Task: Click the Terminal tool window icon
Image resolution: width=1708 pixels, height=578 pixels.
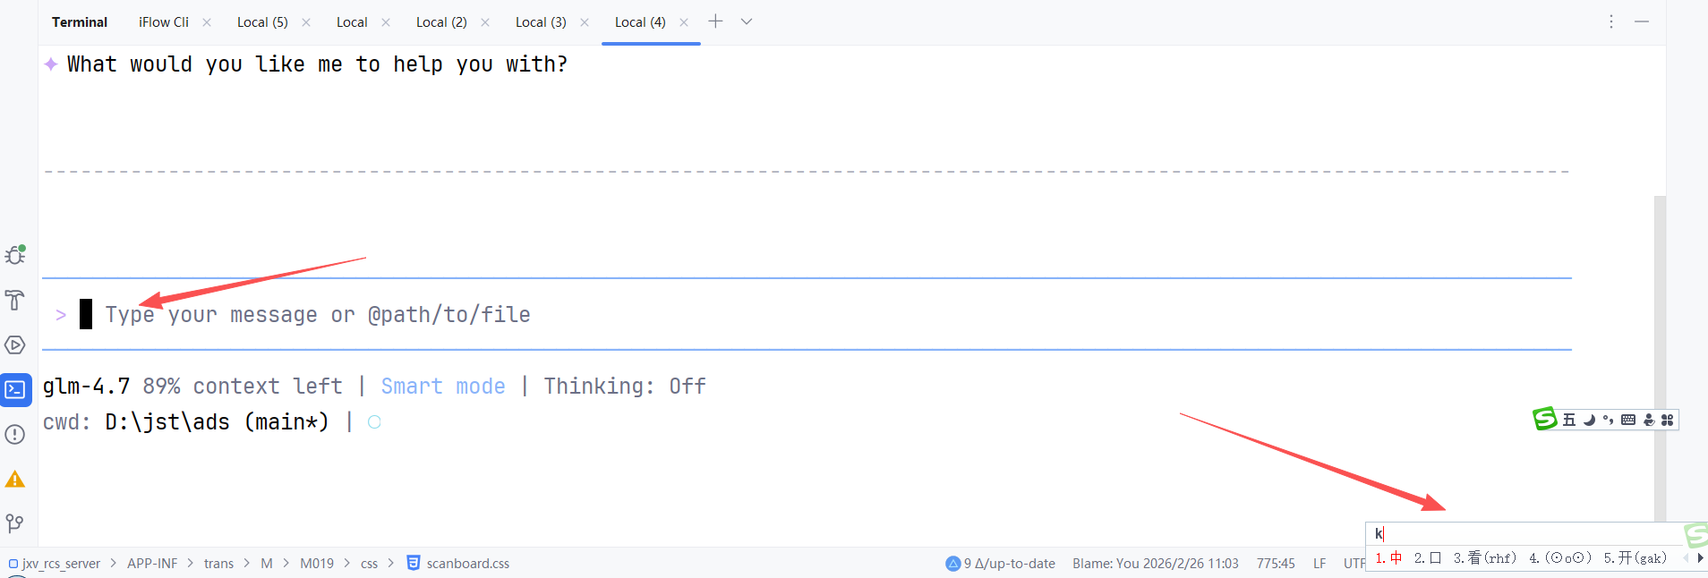Action: pyautogui.click(x=15, y=390)
